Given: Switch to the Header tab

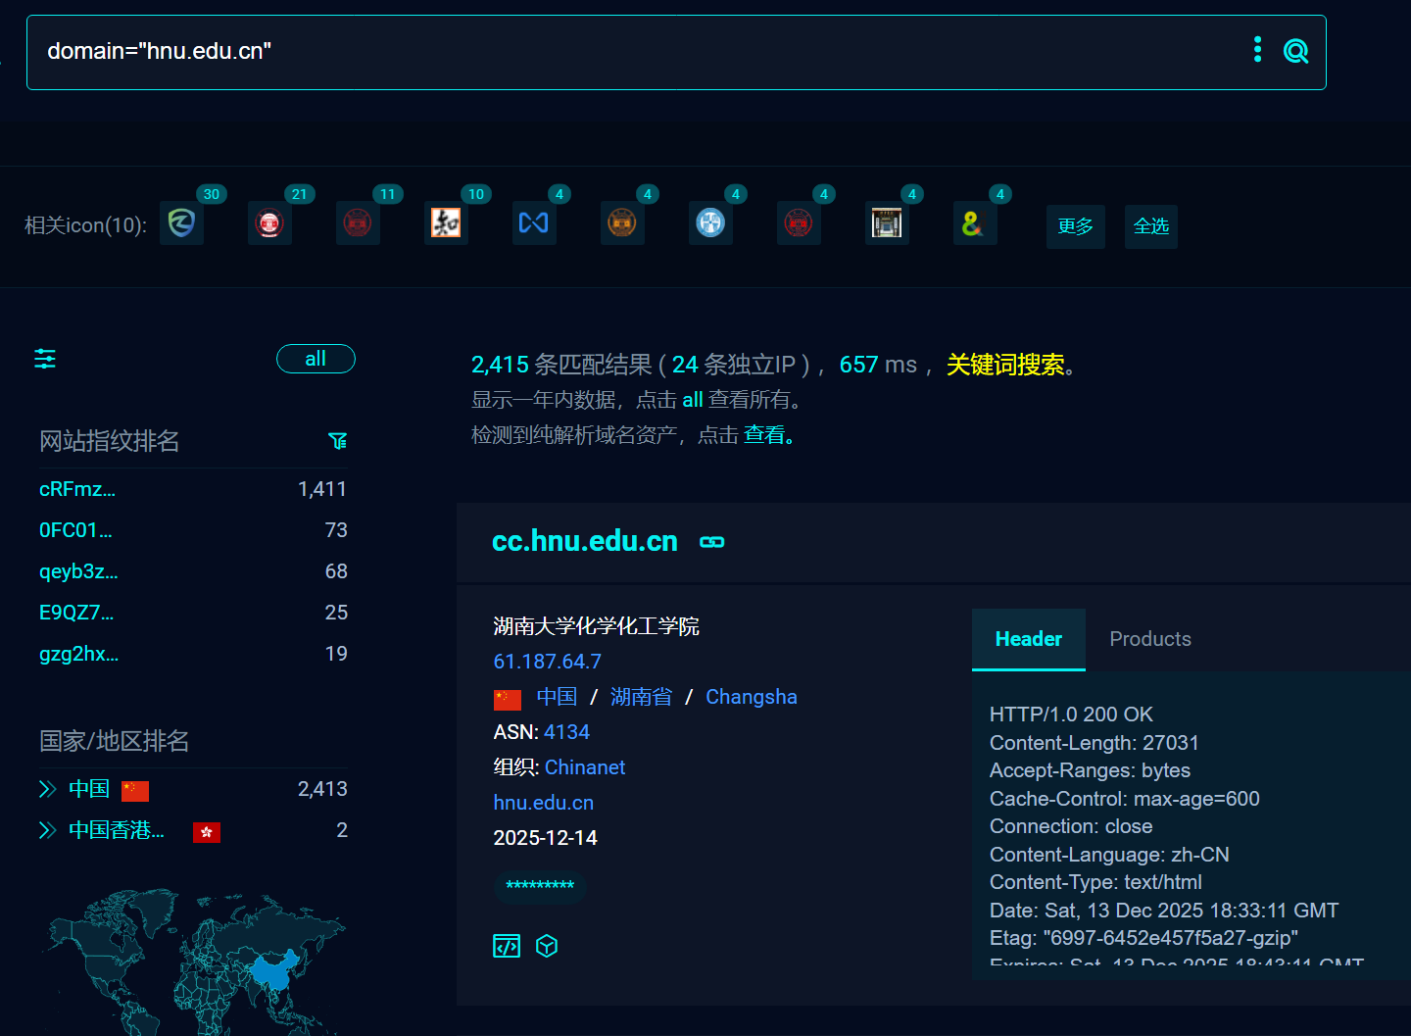Looking at the screenshot, I should 1028,639.
